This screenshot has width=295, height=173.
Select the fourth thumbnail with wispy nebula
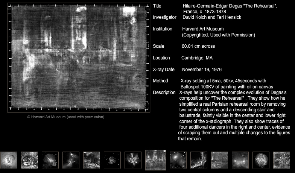point(71,160)
